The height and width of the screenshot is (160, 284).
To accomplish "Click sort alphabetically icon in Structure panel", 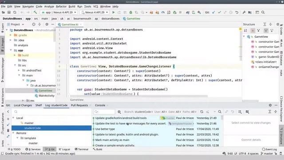I will pos(245,31).
